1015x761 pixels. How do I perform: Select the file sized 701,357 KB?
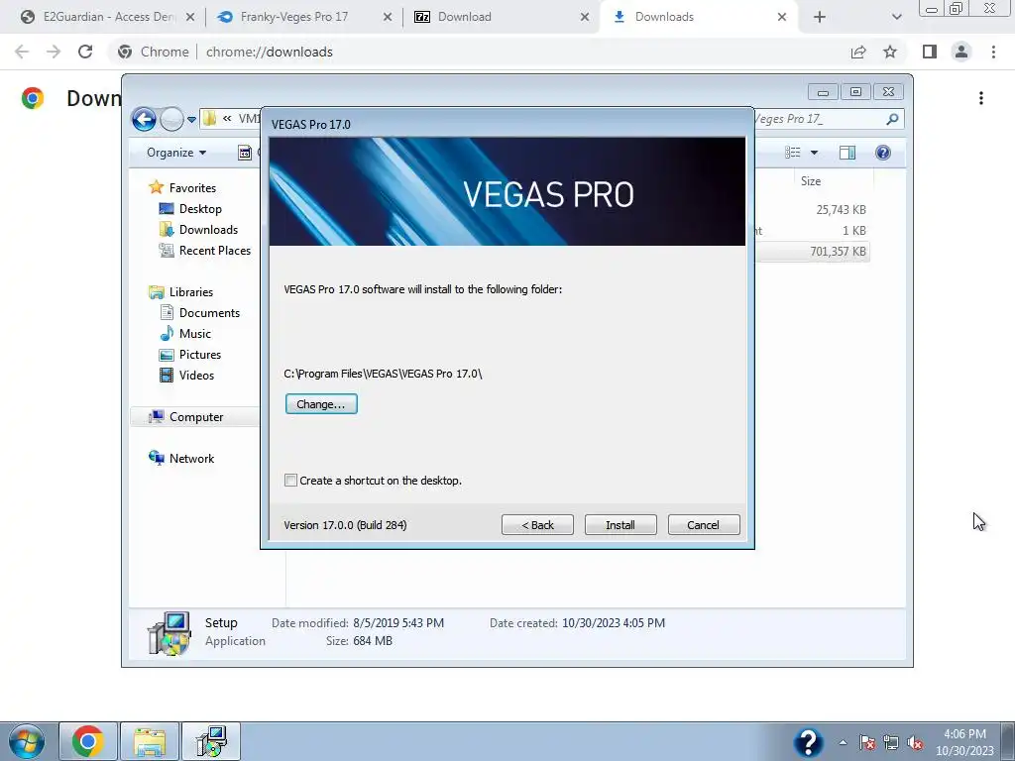coord(838,251)
